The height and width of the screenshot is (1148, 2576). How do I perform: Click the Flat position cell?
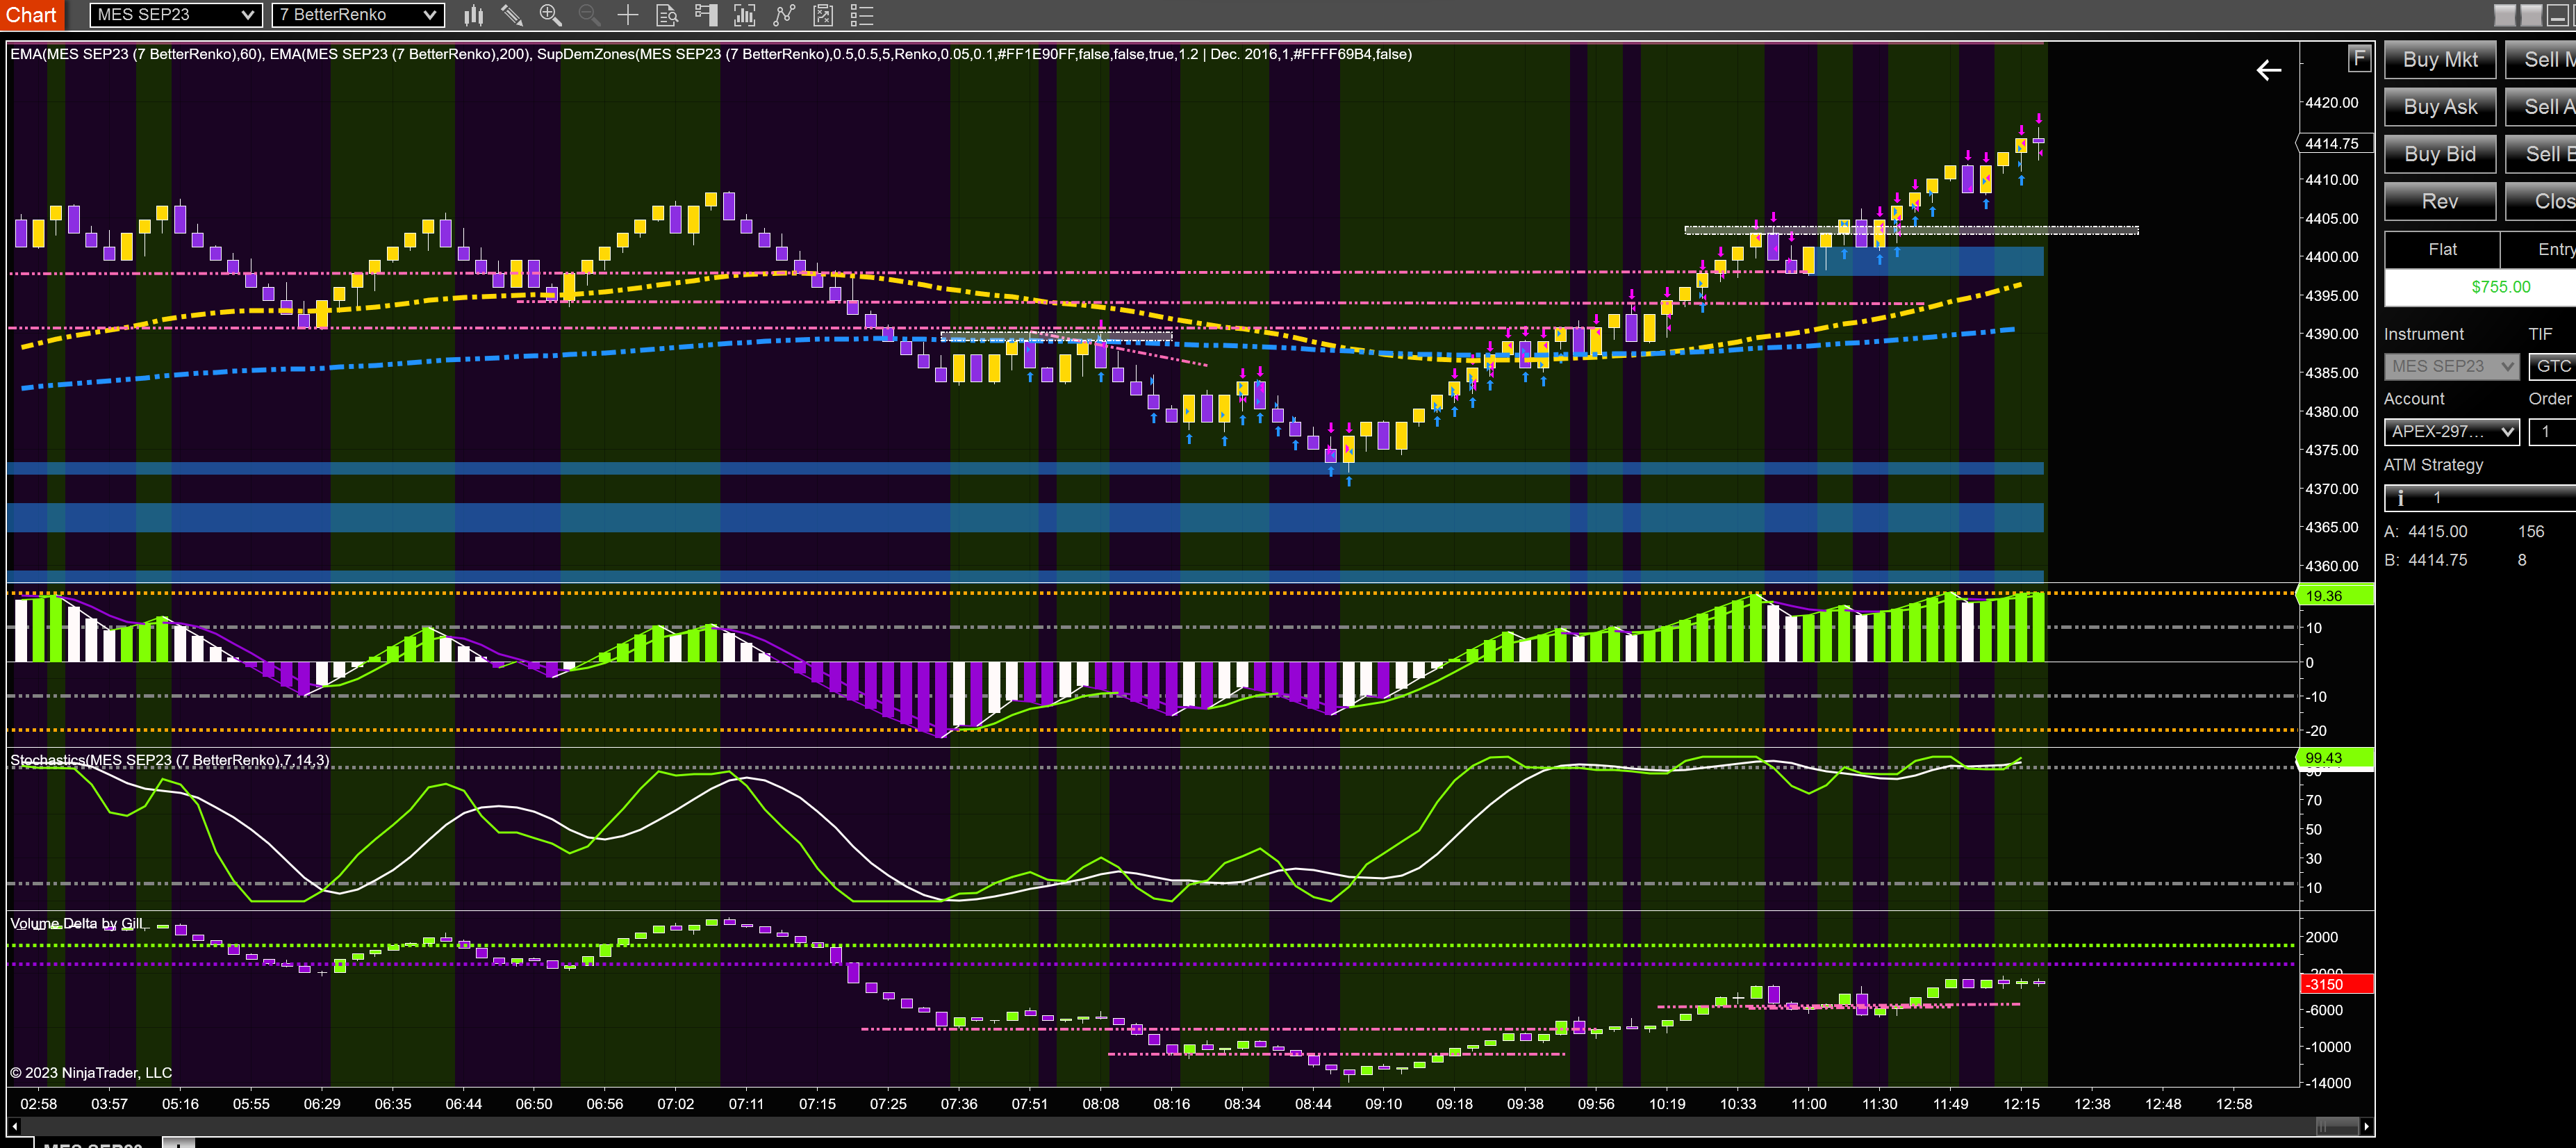point(2442,250)
